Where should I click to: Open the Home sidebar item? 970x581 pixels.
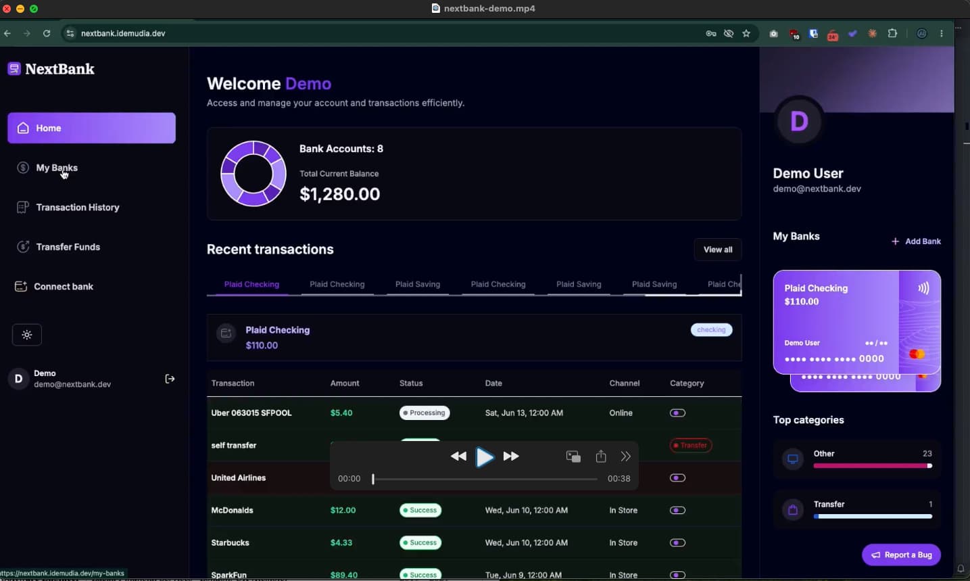tap(91, 128)
